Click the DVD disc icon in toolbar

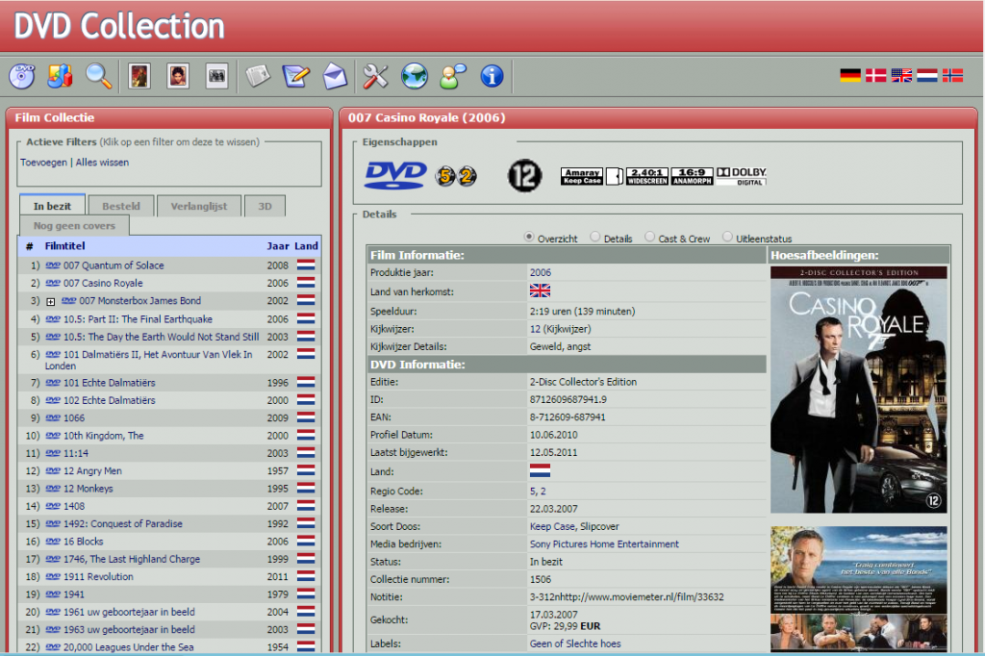(x=21, y=75)
